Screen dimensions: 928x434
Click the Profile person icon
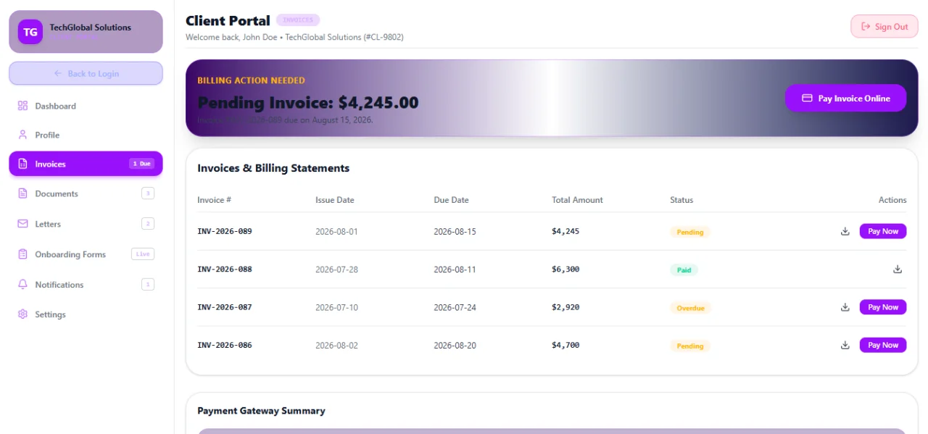(x=22, y=135)
